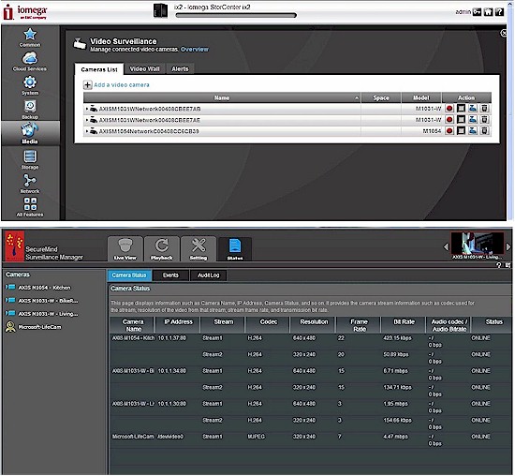515x476 pixels.
Task: Open SecureMind help question mark icon
Action: click(499, 265)
